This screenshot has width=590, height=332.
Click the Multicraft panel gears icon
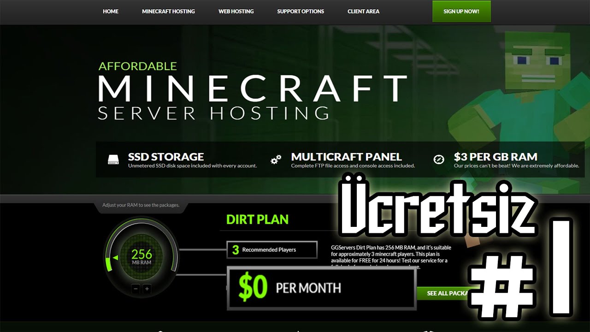[276, 160]
